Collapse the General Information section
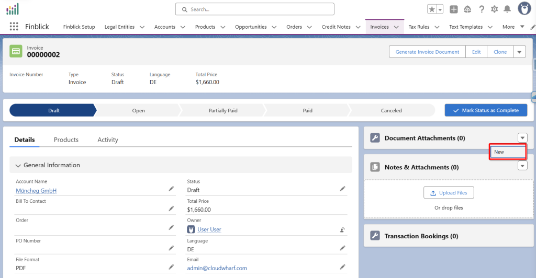This screenshot has width=536, height=278. pos(18,165)
